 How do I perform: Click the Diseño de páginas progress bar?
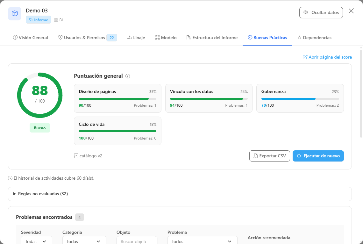pos(117,99)
